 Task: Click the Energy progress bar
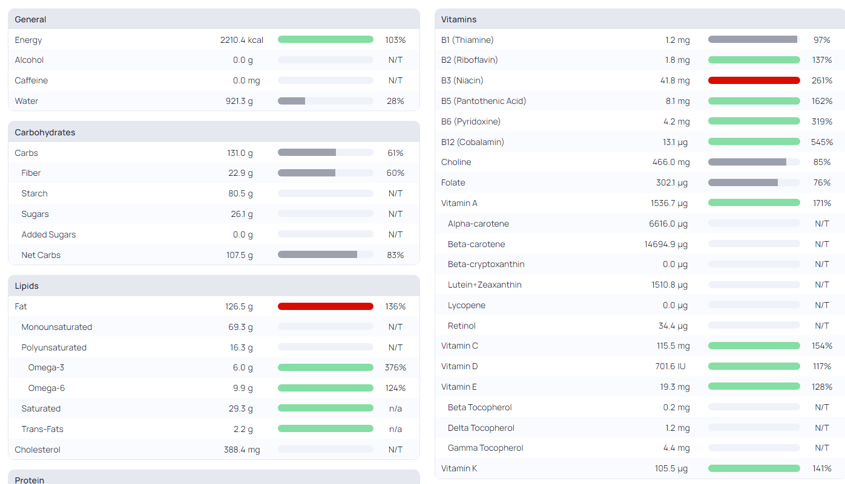[326, 39]
